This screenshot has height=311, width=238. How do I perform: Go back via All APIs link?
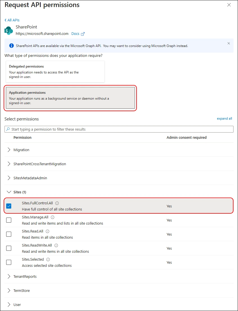(12, 20)
